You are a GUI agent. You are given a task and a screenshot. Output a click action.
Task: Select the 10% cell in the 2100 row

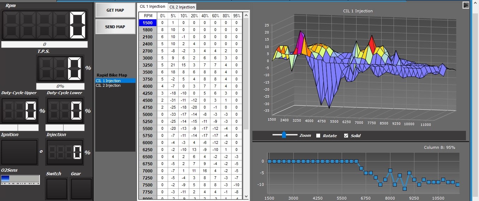coord(184,37)
